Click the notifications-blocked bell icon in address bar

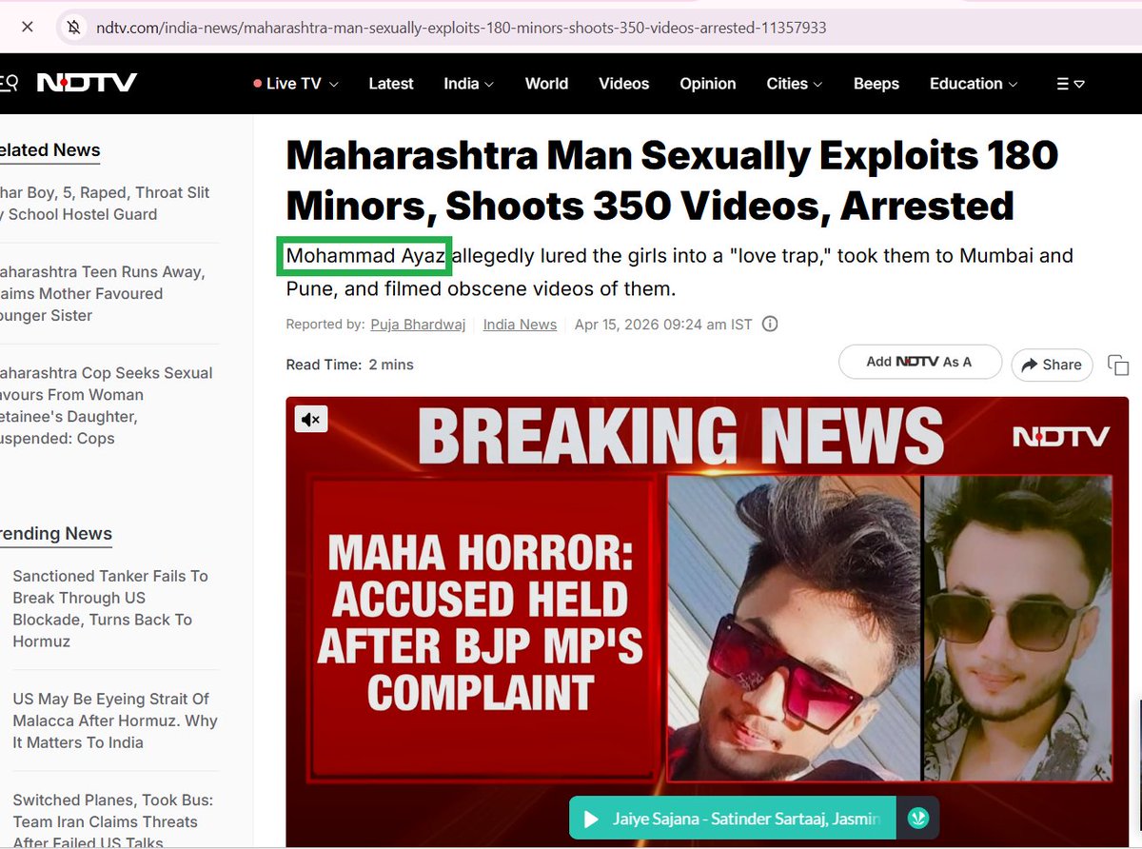coord(74,28)
